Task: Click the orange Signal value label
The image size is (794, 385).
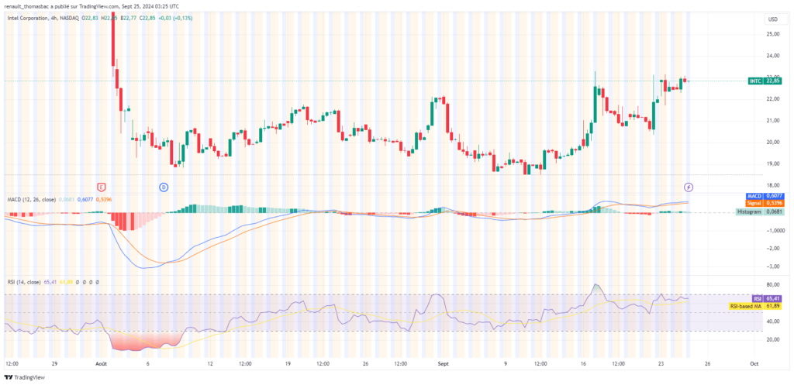Action: tap(765, 205)
